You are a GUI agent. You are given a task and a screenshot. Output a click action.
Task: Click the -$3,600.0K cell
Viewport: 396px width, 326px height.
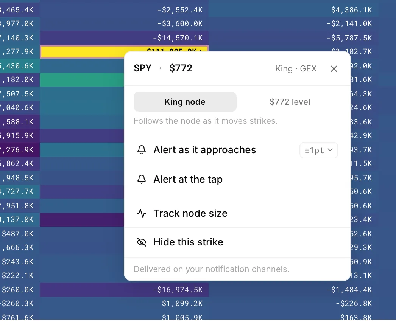(124, 24)
